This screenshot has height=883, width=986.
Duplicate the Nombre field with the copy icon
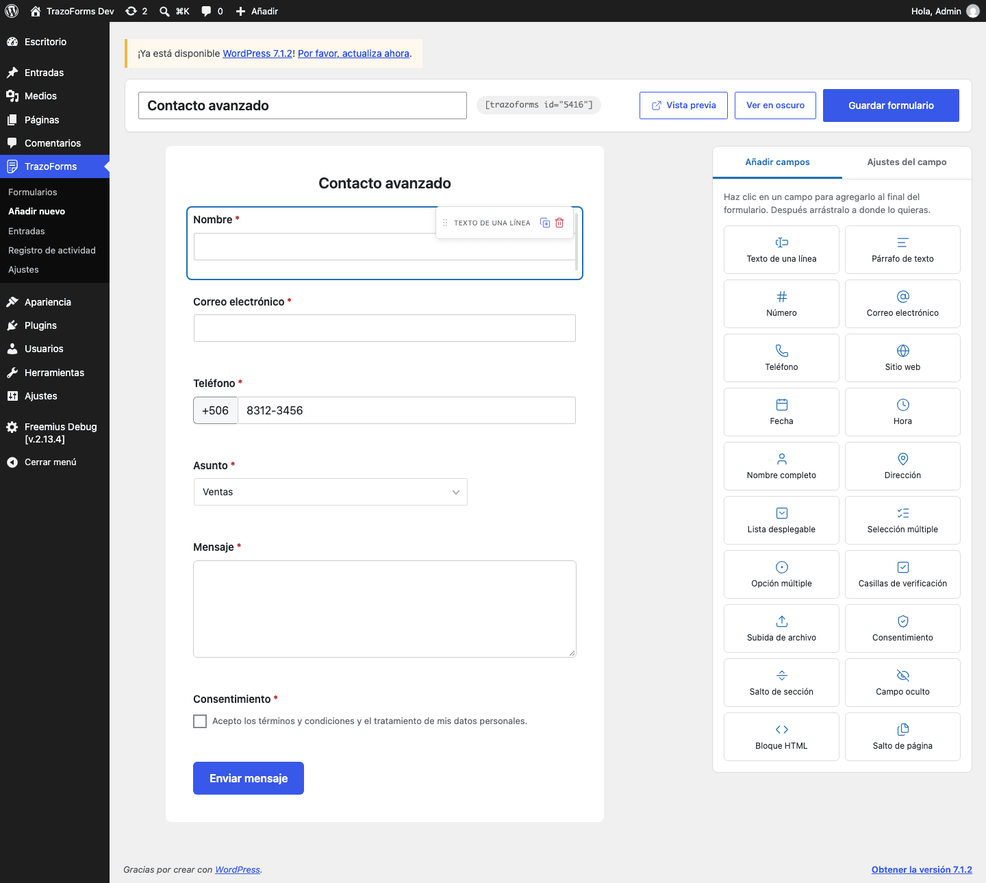click(x=545, y=223)
